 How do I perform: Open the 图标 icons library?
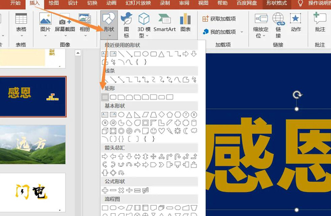tap(126, 25)
